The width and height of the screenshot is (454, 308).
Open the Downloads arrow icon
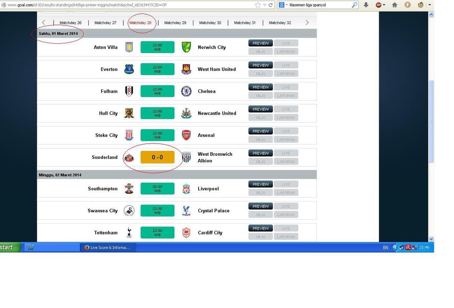(x=366, y=5)
